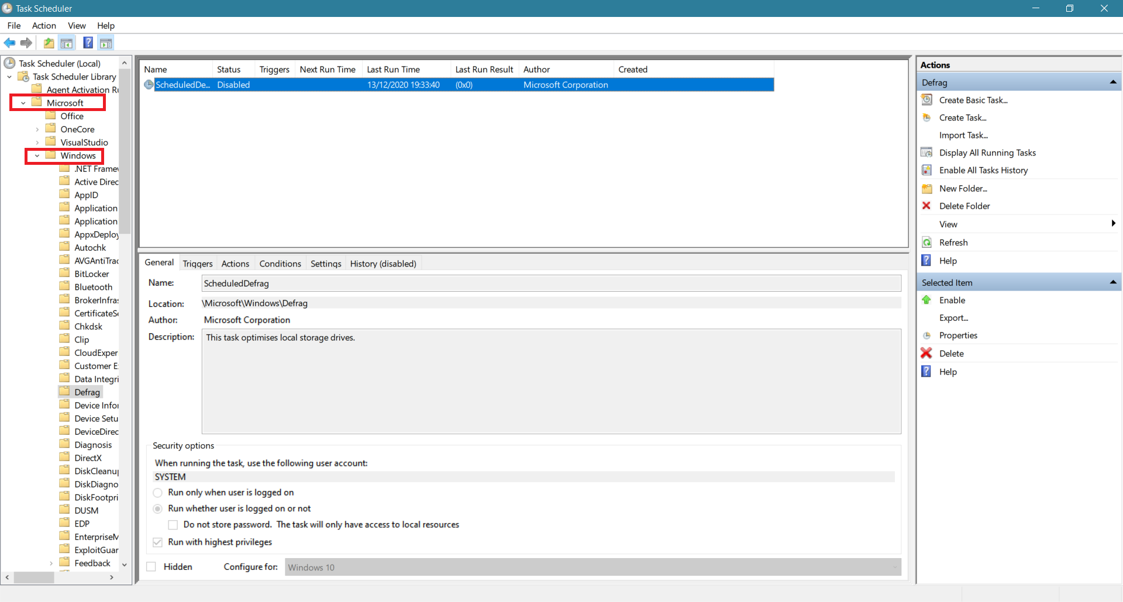
Task: Switch to the Settings tab
Action: click(x=326, y=264)
